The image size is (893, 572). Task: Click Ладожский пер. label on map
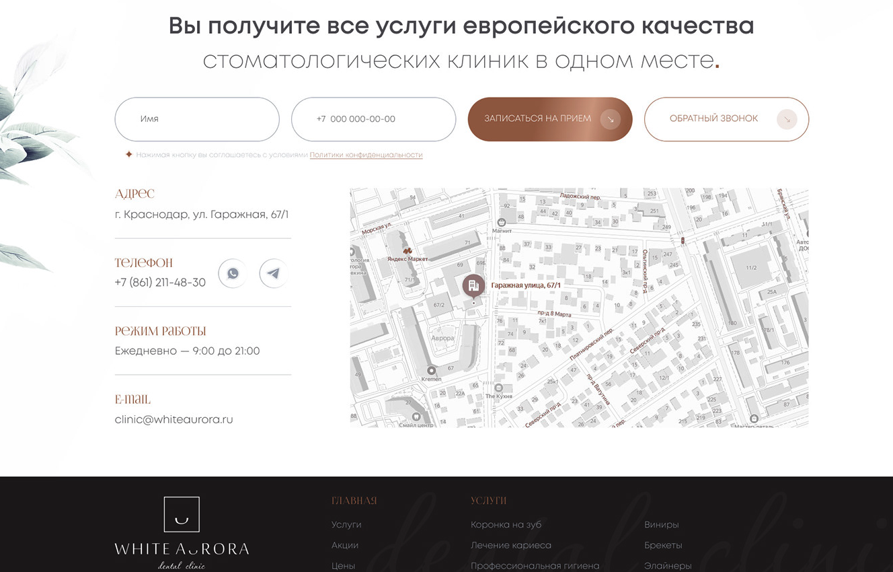point(581,196)
